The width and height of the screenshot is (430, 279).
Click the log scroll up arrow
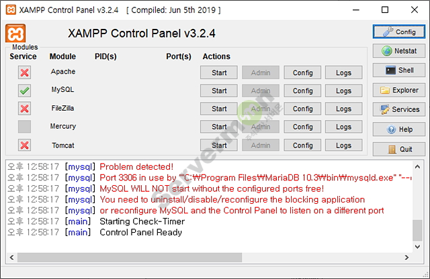pos(417,166)
